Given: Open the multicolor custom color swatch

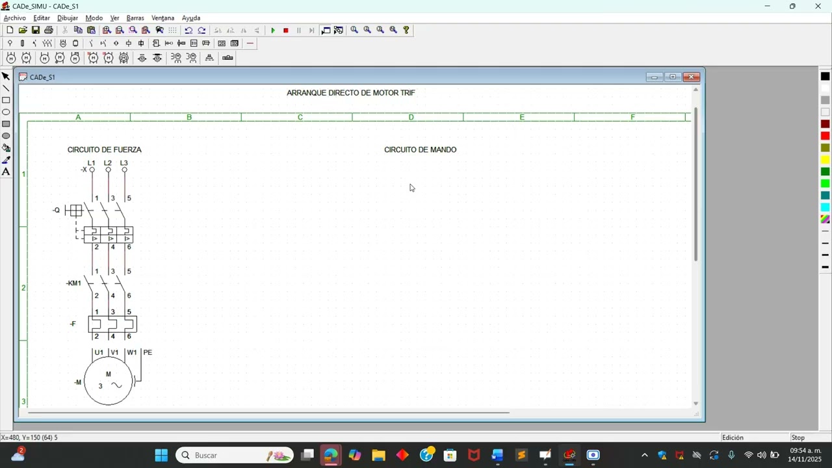Looking at the screenshot, I should [x=825, y=219].
